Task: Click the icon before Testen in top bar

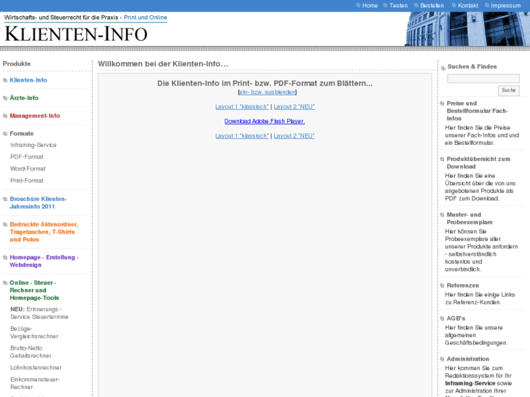Action: click(386, 5)
